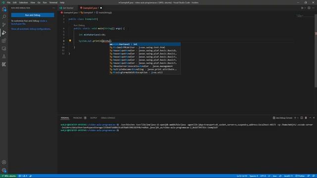
Task: Click Java language mode in status bar
Action: click(x=274, y=176)
